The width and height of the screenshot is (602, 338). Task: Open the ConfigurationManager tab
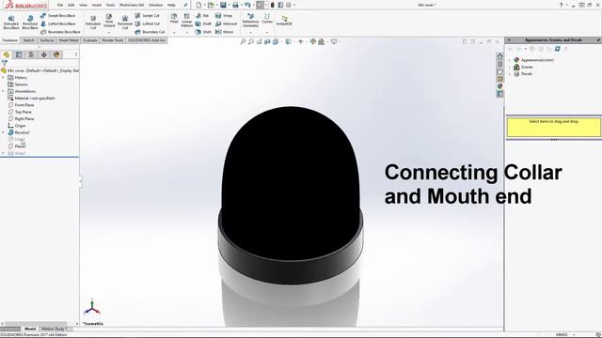31,54
